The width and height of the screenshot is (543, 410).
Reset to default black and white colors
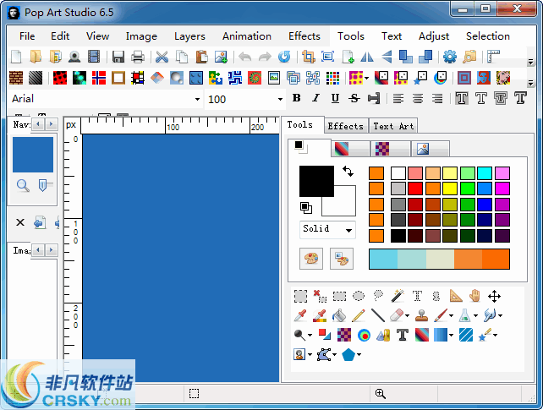click(x=306, y=208)
